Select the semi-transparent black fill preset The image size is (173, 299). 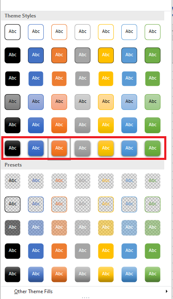pos(13,228)
